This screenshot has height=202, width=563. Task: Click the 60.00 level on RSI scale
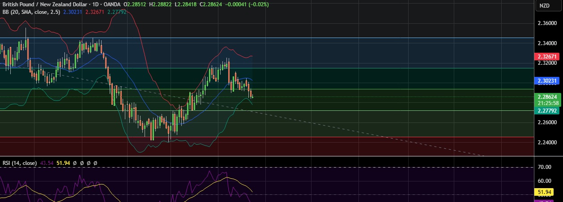pyautogui.click(x=544, y=181)
